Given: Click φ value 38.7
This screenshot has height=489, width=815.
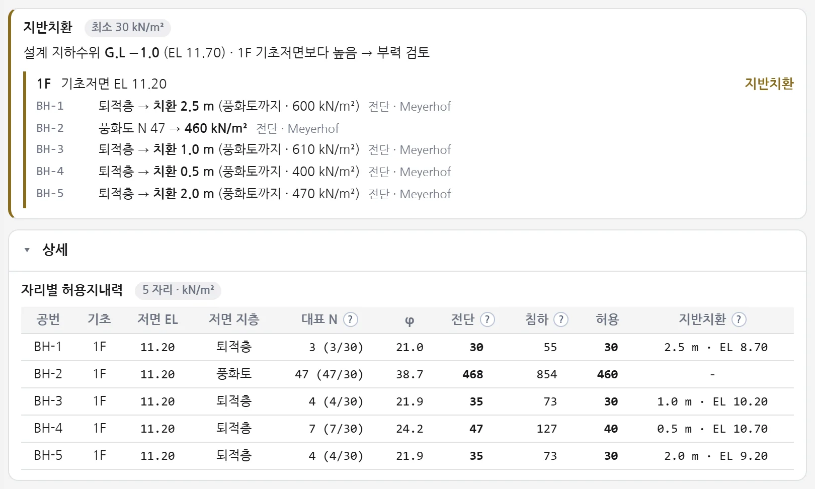Looking at the screenshot, I should [410, 374].
